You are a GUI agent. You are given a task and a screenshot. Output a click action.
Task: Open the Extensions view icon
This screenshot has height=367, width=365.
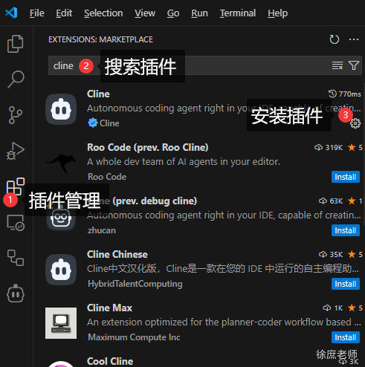[x=16, y=186]
